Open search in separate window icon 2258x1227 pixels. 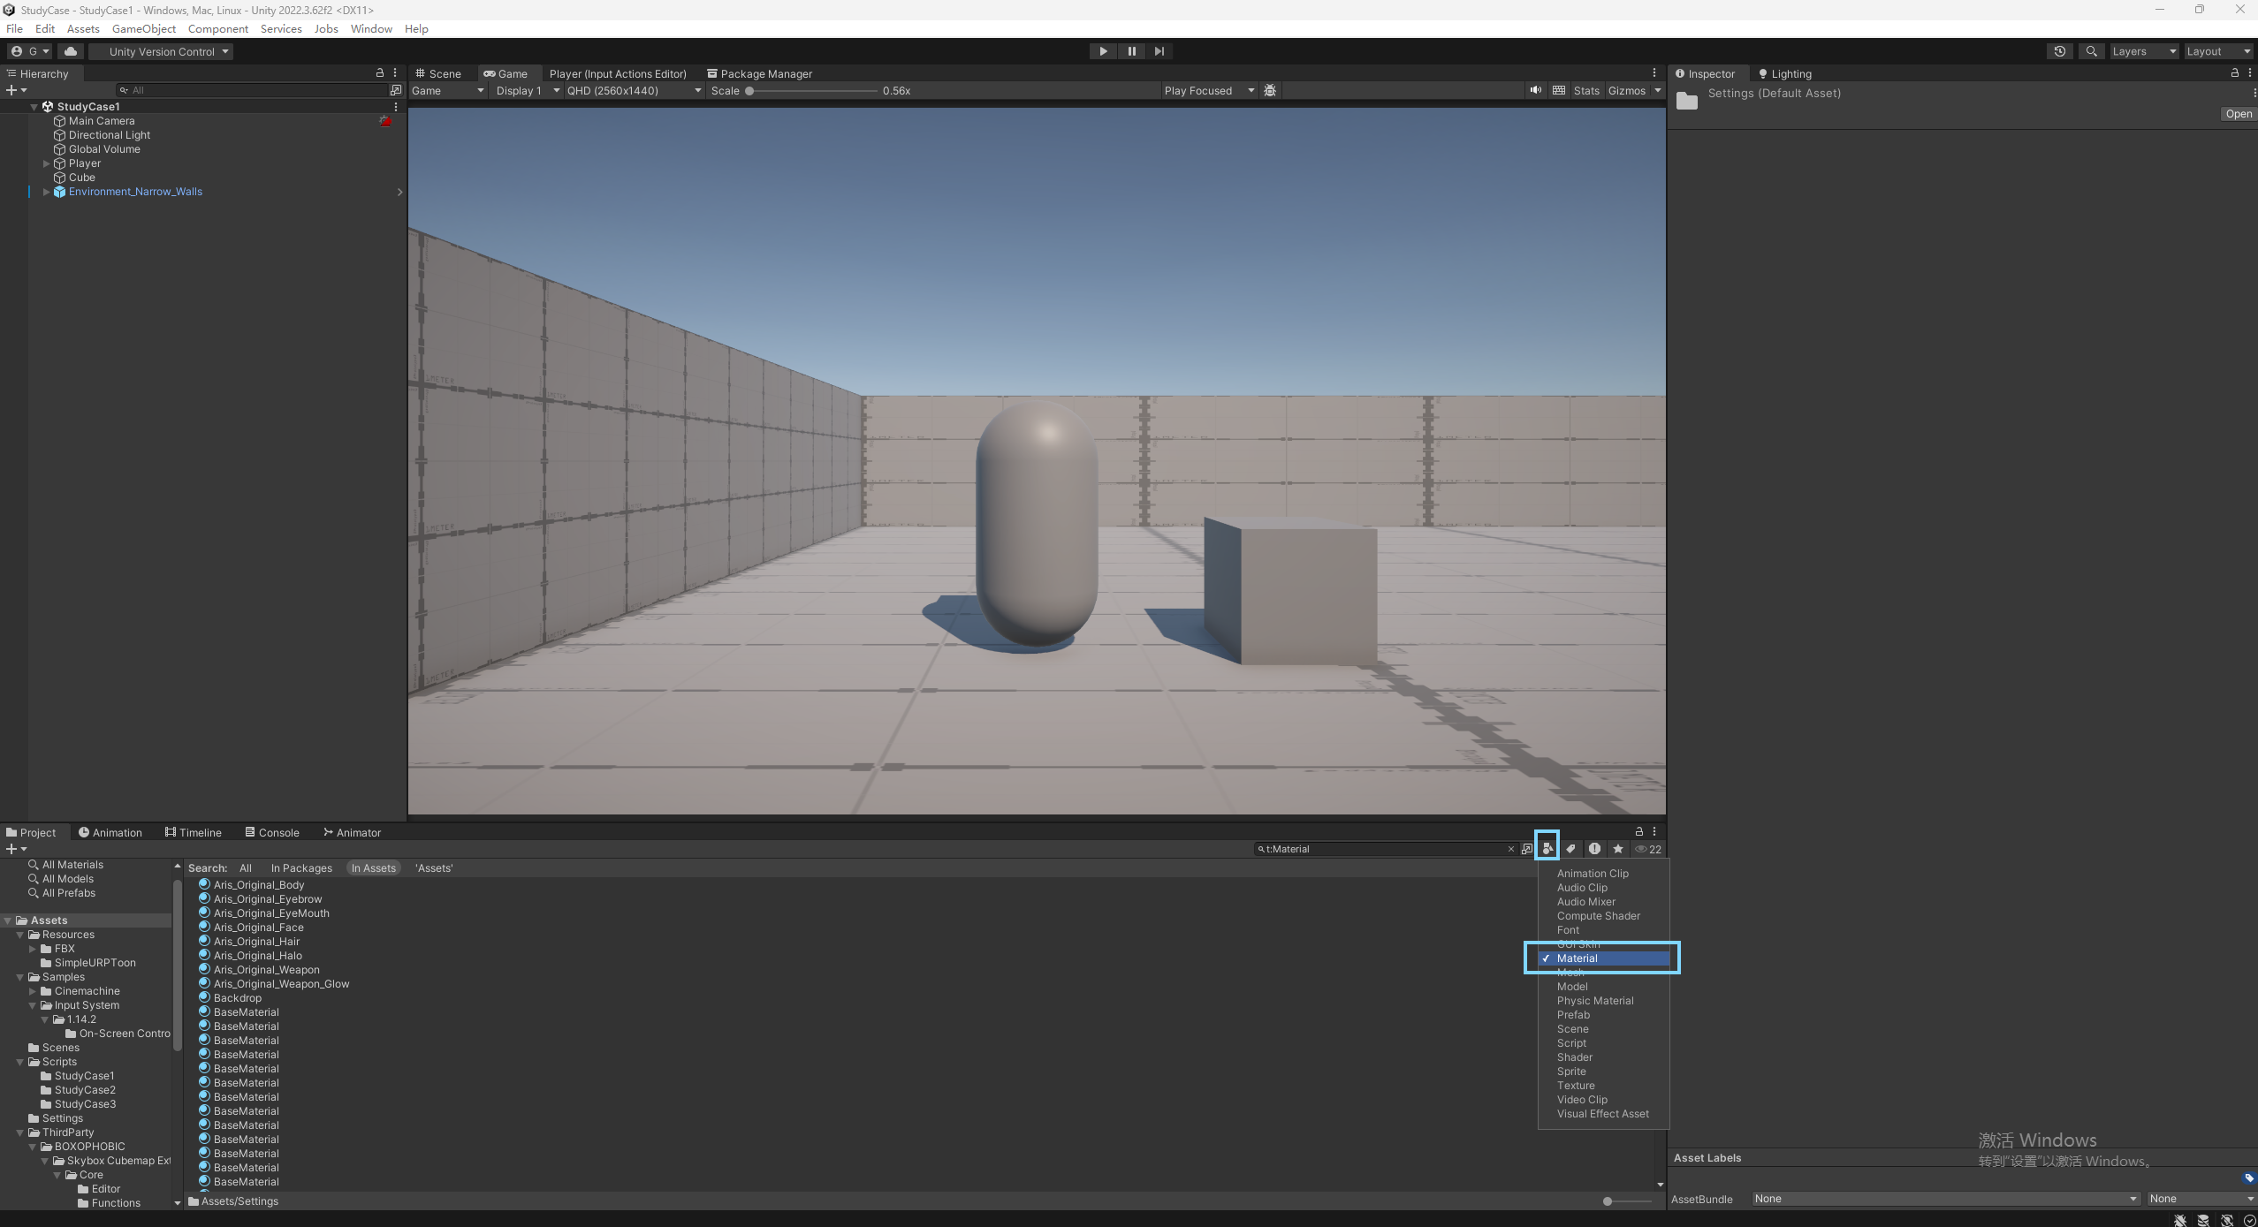click(x=1527, y=849)
